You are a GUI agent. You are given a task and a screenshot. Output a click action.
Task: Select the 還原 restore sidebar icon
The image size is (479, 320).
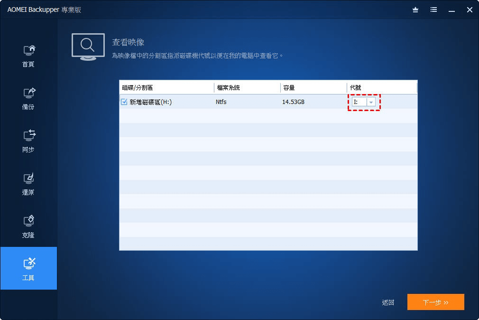click(x=29, y=185)
